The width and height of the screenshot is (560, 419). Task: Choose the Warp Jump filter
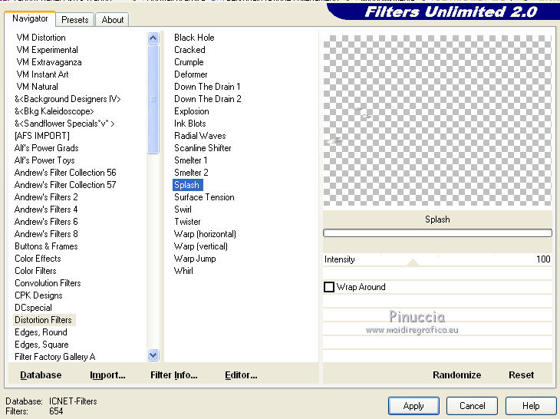point(195,259)
